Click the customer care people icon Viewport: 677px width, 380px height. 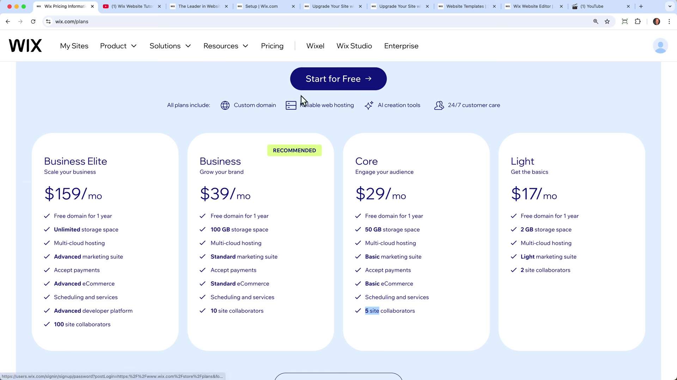click(439, 105)
